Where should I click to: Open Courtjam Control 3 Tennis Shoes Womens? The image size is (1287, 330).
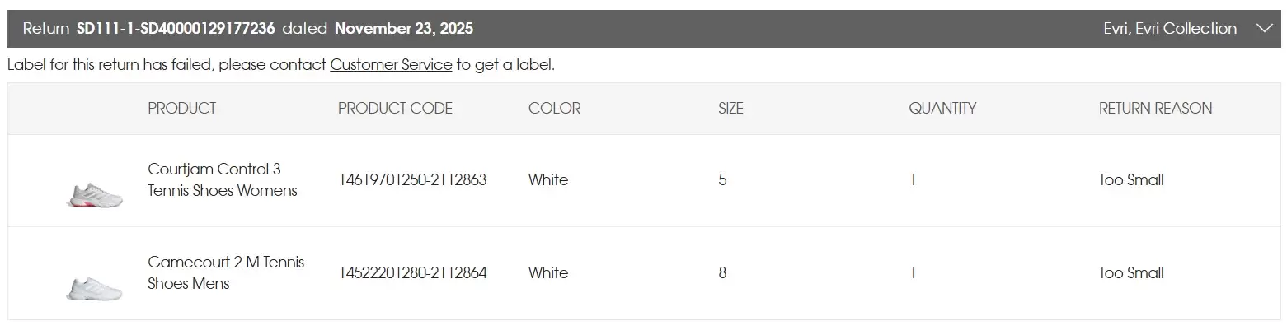pos(223,180)
